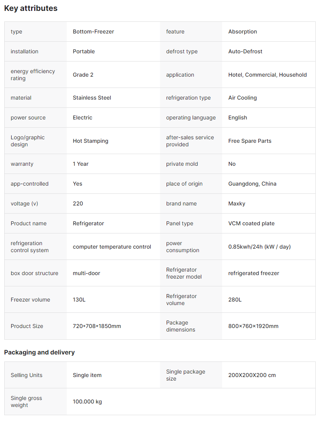Click the Maxky brand name
The image size is (320, 421).
[x=237, y=203]
